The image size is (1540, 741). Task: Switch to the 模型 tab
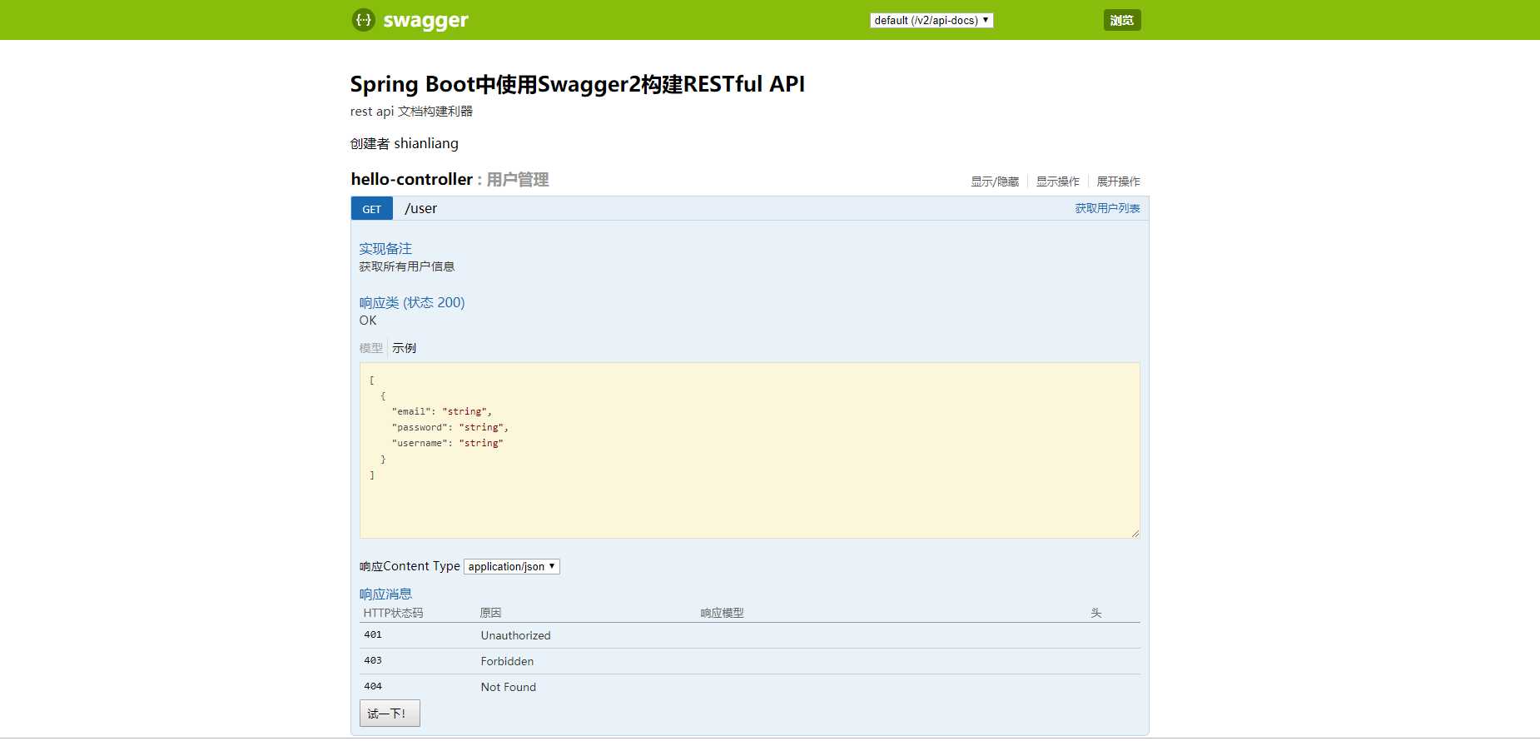click(371, 348)
